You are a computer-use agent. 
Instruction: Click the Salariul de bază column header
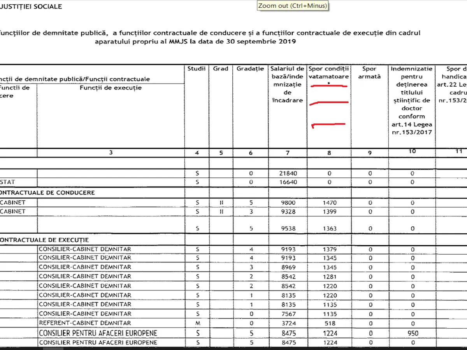pyautogui.click(x=288, y=85)
